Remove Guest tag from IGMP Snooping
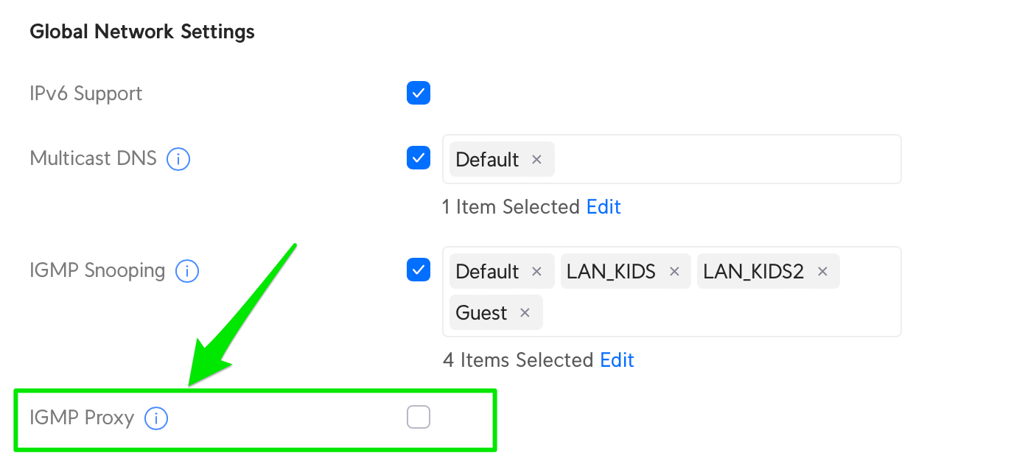Screen dimensions: 1011x467 pos(525,313)
